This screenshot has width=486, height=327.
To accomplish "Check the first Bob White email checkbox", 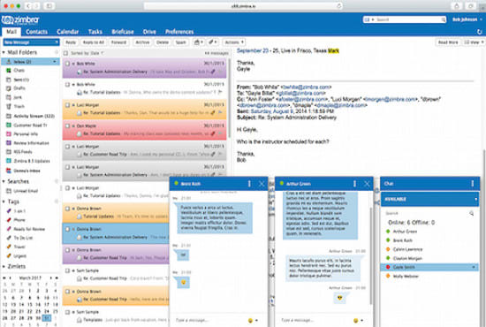I will (67, 64).
